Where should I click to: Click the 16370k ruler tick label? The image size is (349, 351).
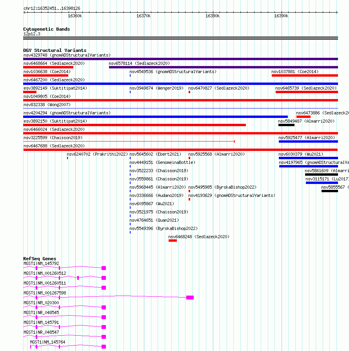click(144, 16)
